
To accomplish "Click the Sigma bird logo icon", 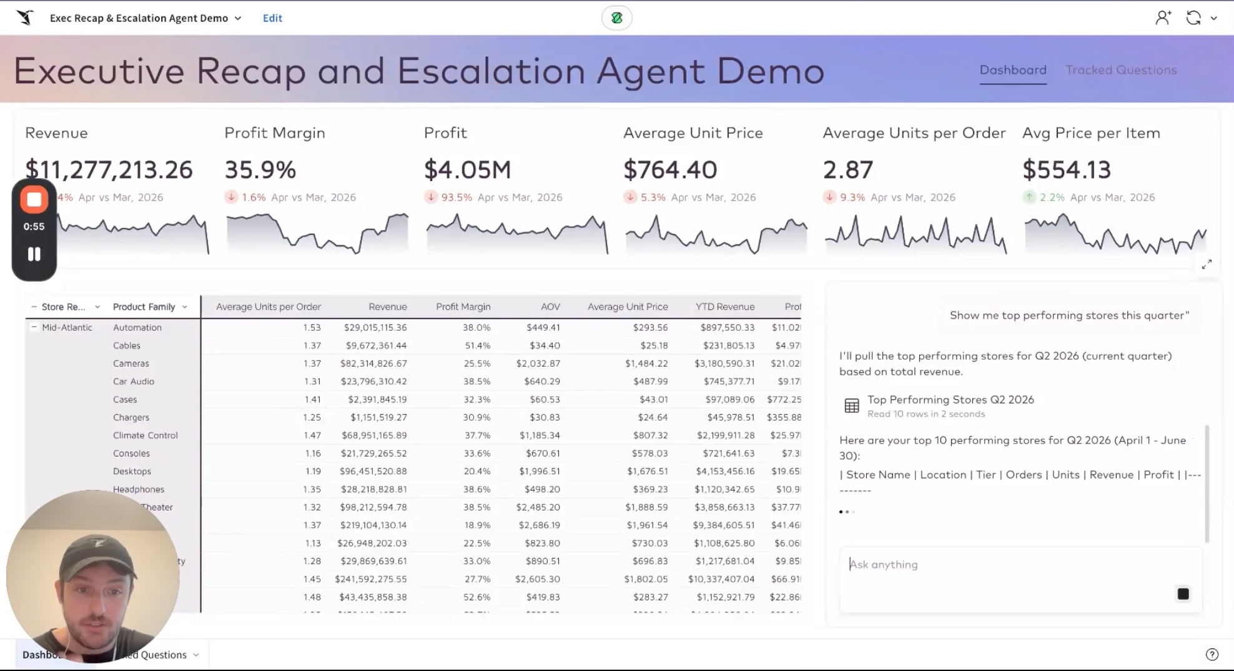I will pos(25,17).
